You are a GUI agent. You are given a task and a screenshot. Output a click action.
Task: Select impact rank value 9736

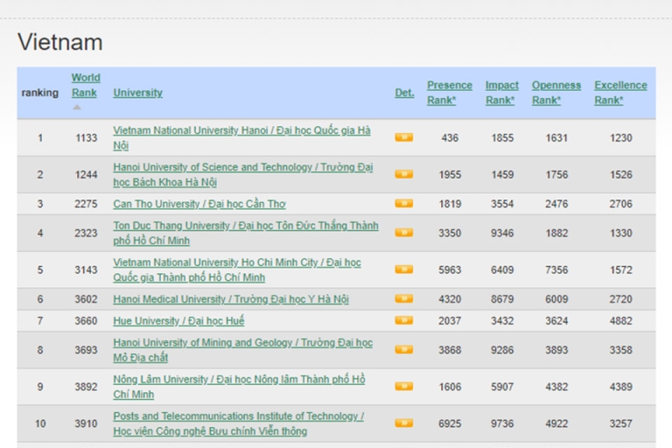point(502,423)
